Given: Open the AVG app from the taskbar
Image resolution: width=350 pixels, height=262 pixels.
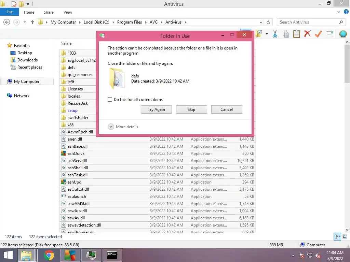Looking at the screenshot, I should tap(70, 255).
